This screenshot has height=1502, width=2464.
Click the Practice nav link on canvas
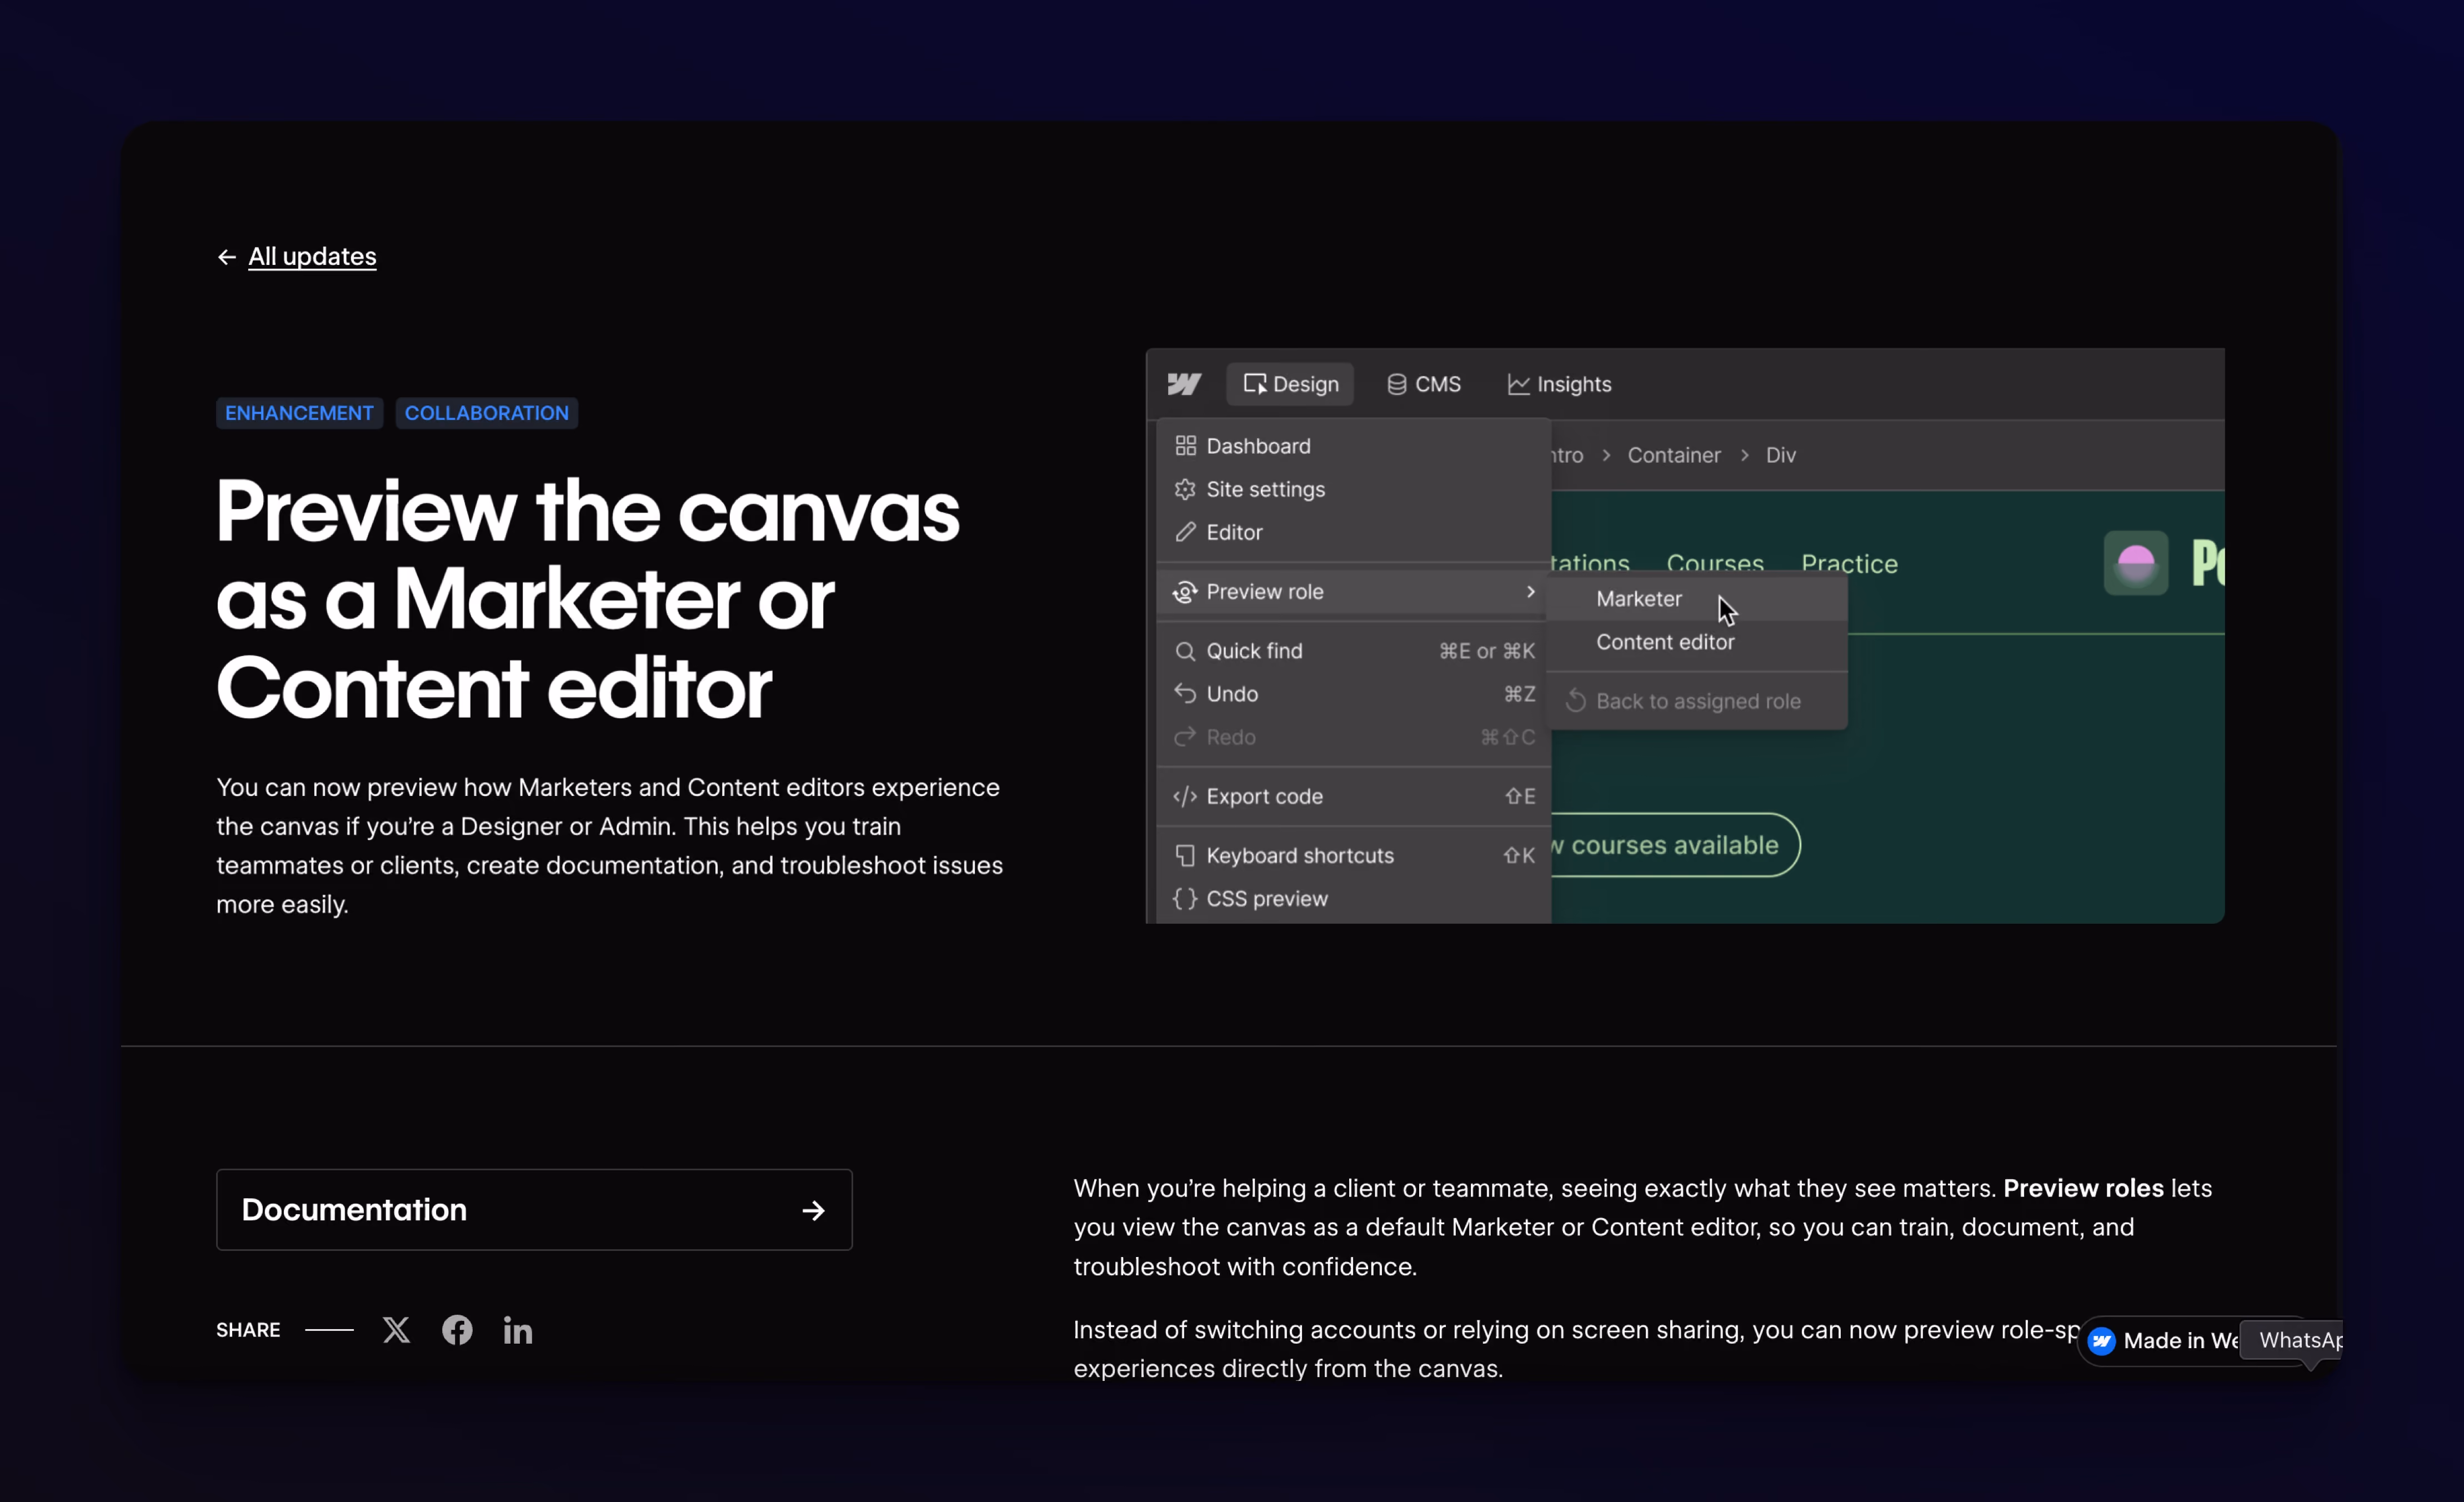pyautogui.click(x=1849, y=564)
